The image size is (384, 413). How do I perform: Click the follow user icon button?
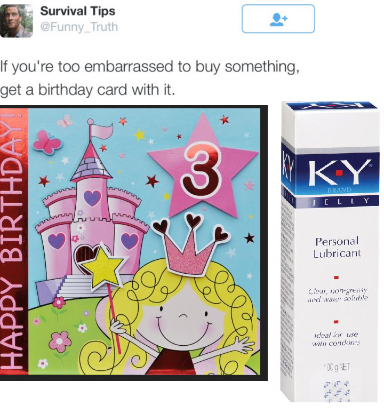point(278,19)
